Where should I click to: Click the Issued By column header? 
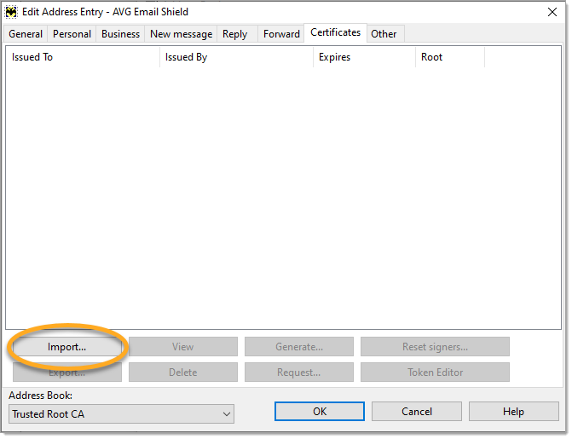tap(236, 57)
